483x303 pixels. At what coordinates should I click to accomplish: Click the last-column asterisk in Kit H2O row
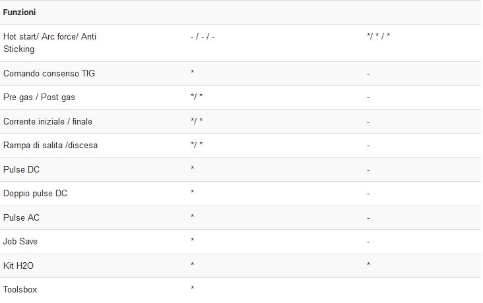pos(368,264)
